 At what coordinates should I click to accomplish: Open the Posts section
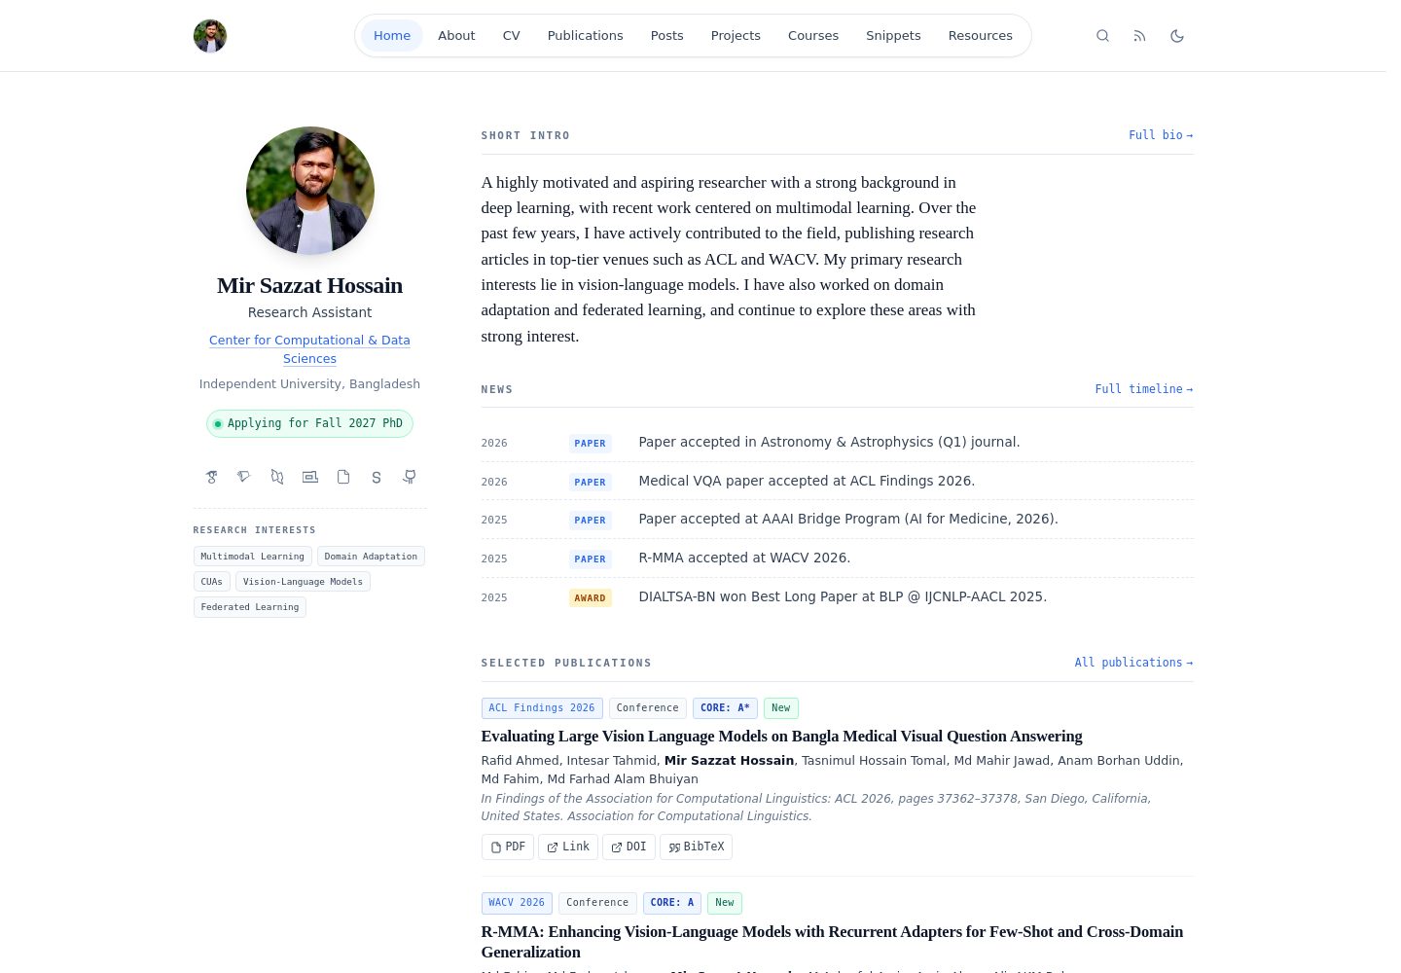point(667,36)
